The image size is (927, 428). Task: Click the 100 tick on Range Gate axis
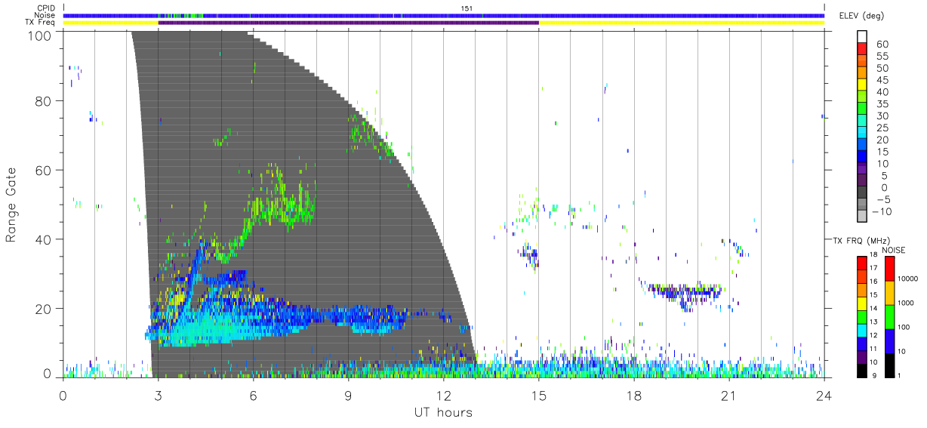coord(40,35)
